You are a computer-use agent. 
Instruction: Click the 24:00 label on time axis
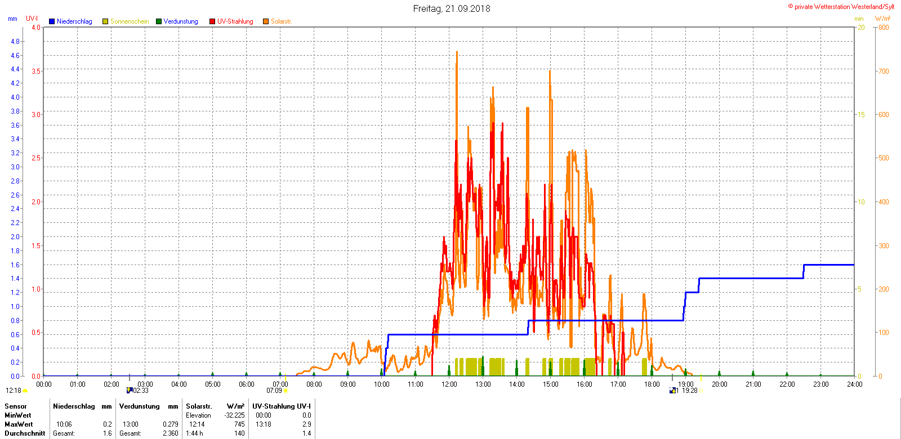click(x=855, y=384)
